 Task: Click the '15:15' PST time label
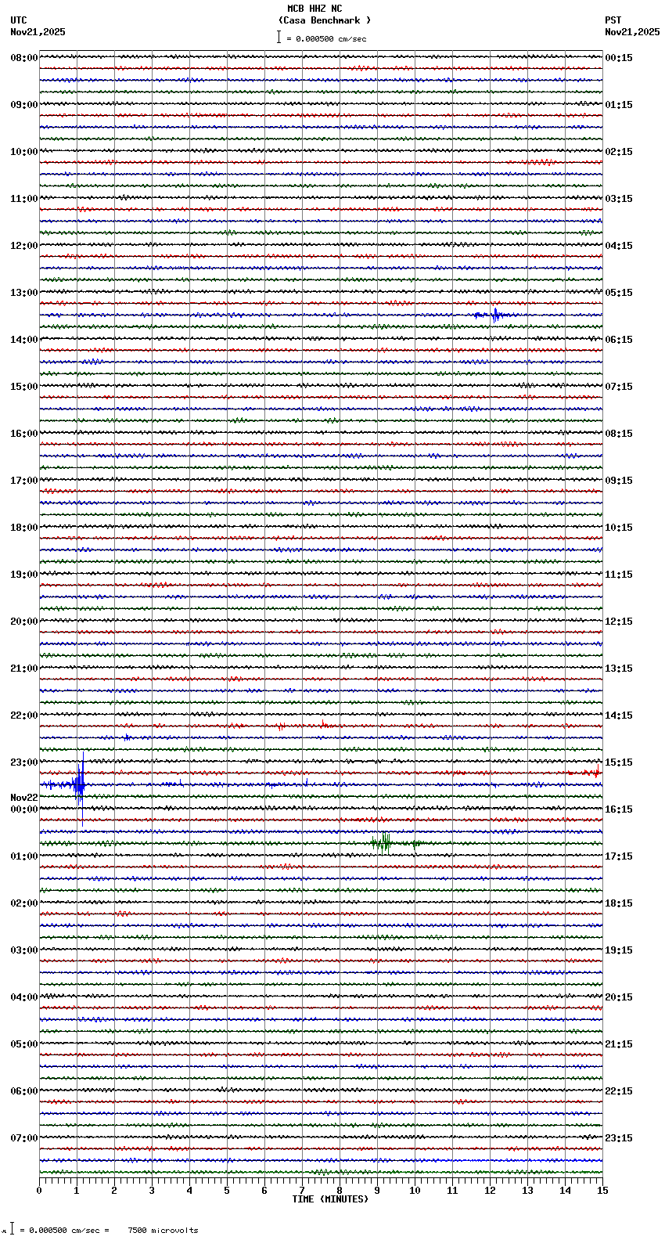[619, 762]
